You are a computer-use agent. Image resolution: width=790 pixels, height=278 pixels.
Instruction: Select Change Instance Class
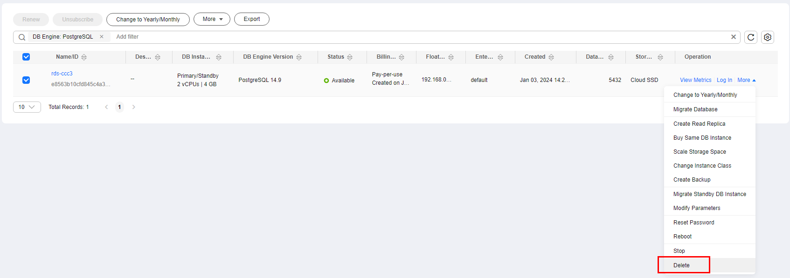coord(710,166)
